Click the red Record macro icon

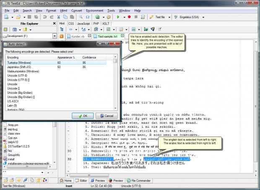[129, 17]
